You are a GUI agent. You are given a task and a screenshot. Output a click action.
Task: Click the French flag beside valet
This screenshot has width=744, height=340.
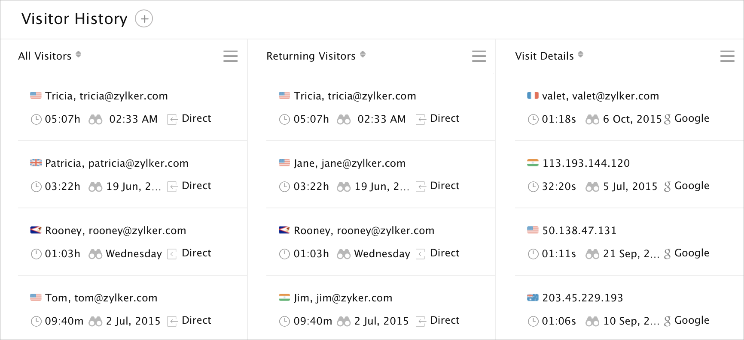533,96
